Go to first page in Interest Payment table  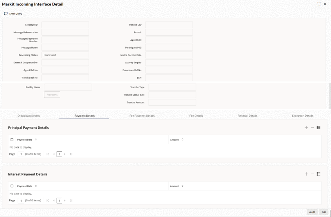point(48,201)
